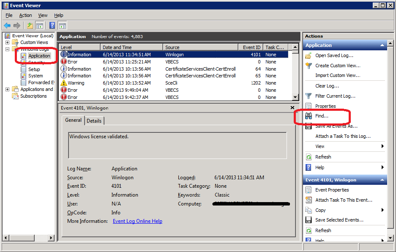
Task: Switch to the Details tab
Action: 94,121
